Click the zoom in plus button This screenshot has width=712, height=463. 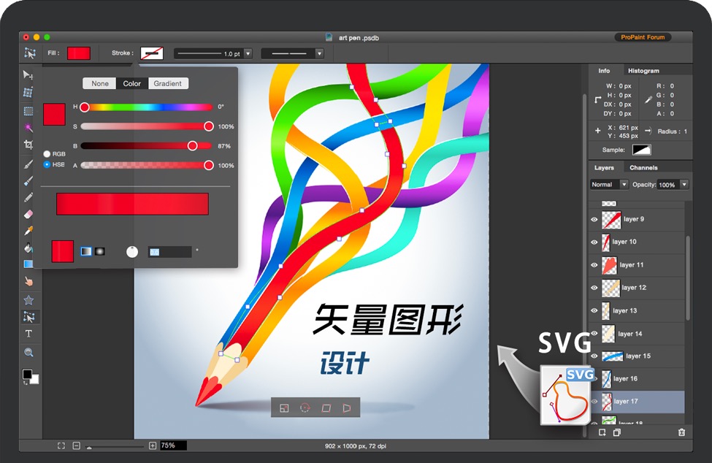(x=153, y=445)
